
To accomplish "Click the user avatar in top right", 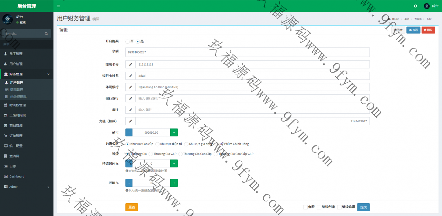I will pyautogui.click(x=427, y=6).
